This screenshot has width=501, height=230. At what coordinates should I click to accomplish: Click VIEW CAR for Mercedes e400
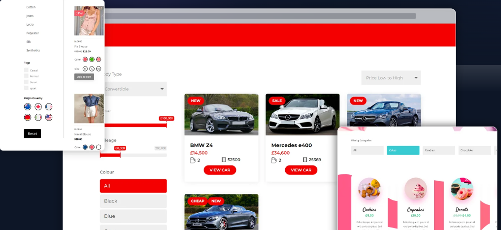point(301,170)
